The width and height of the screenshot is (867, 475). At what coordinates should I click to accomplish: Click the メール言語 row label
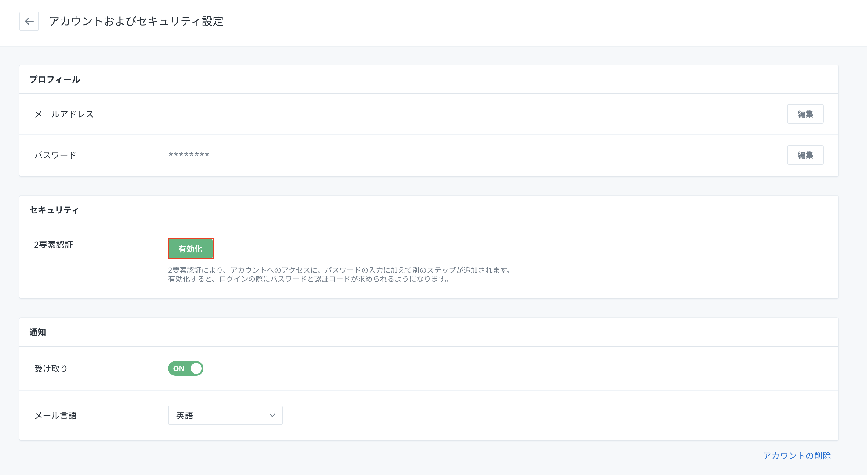56,415
